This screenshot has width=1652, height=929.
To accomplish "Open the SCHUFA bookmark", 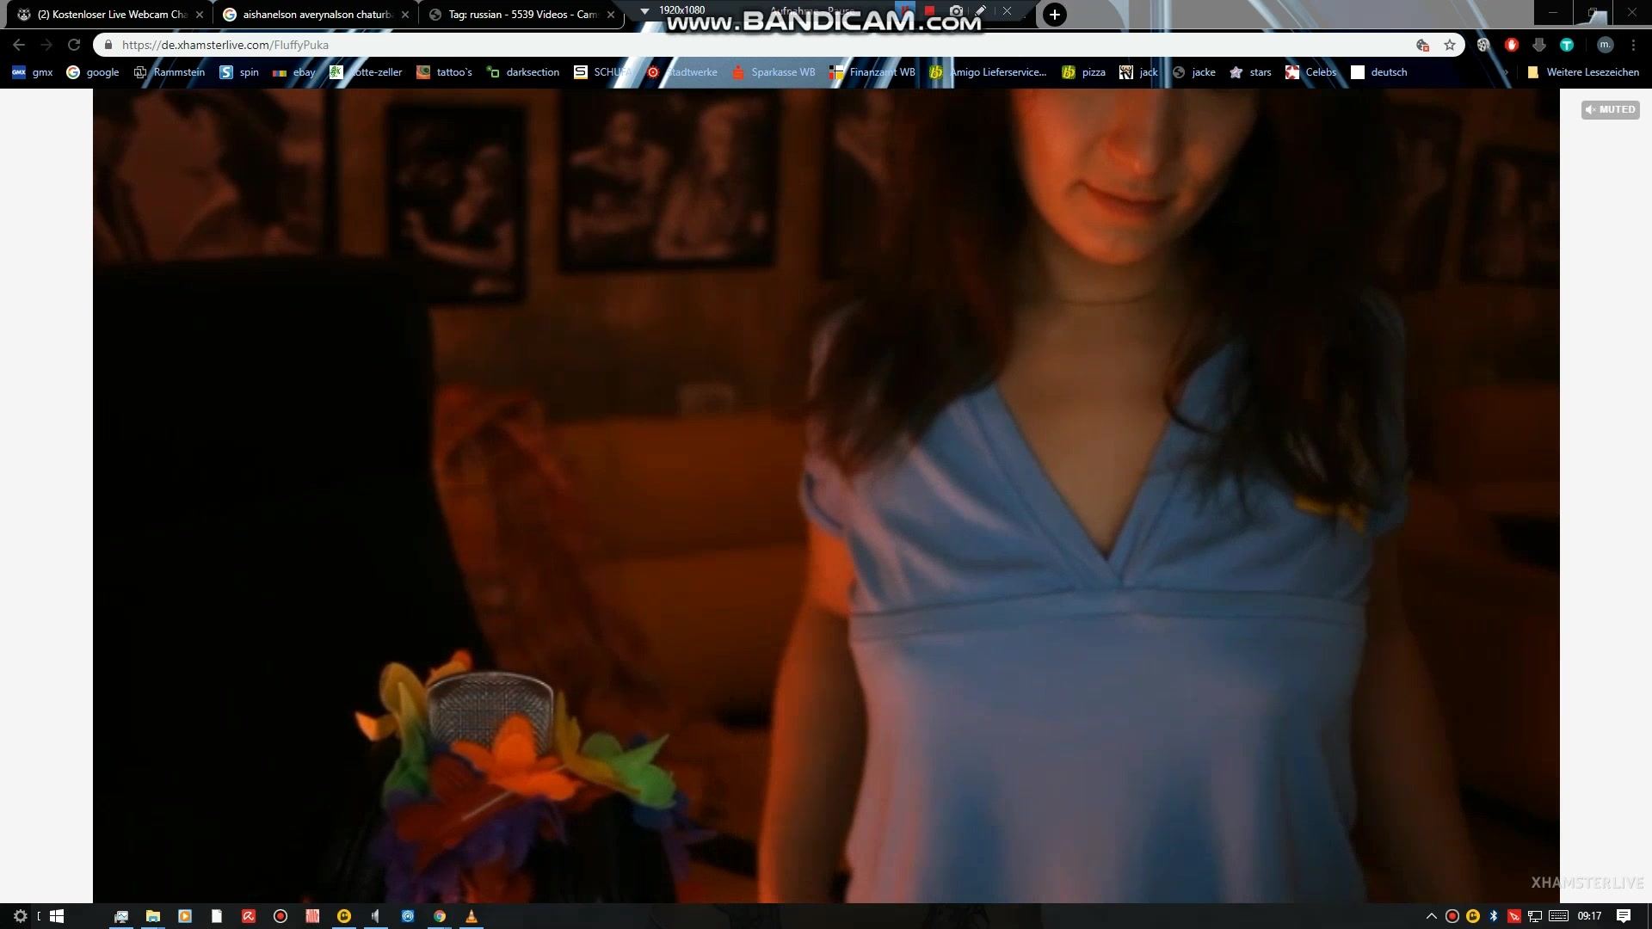I will [x=602, y=72].
